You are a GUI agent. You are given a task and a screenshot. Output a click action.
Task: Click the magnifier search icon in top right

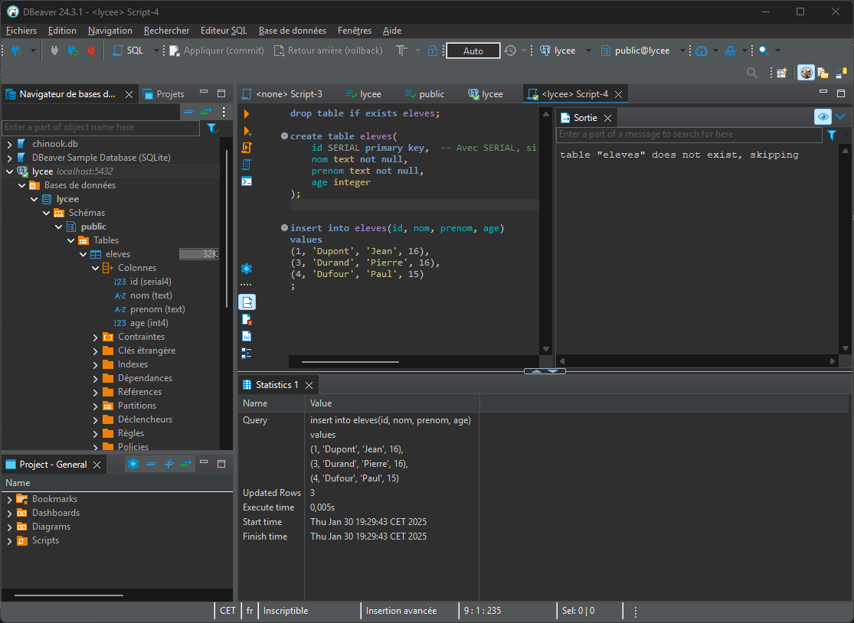click(752, 73)
